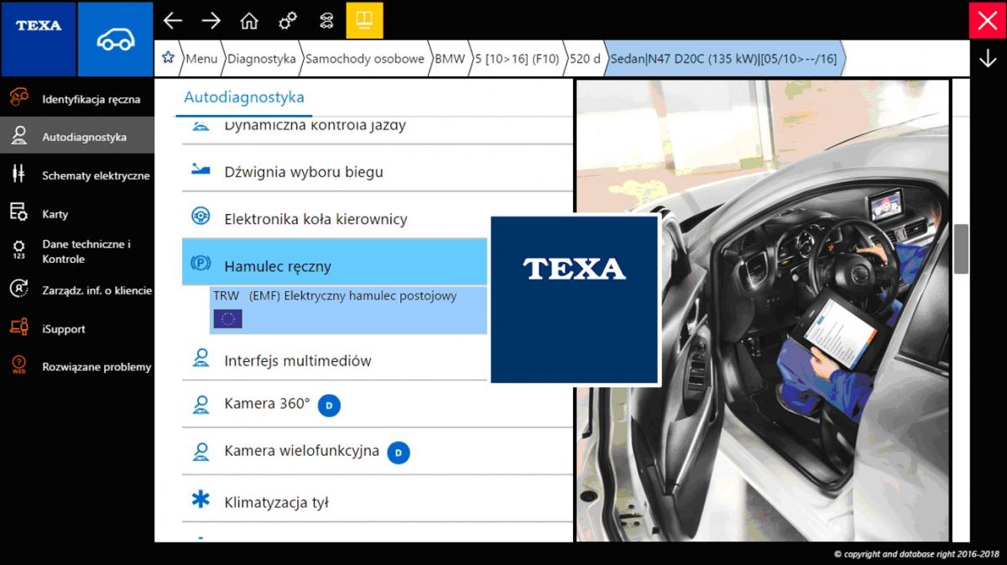1007x565 pixels.
Task: Click the yellow manual book icon
Action: click(364, 20)
